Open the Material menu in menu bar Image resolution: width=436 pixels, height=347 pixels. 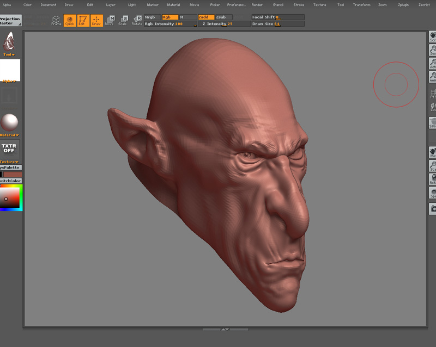pos(173,5)
